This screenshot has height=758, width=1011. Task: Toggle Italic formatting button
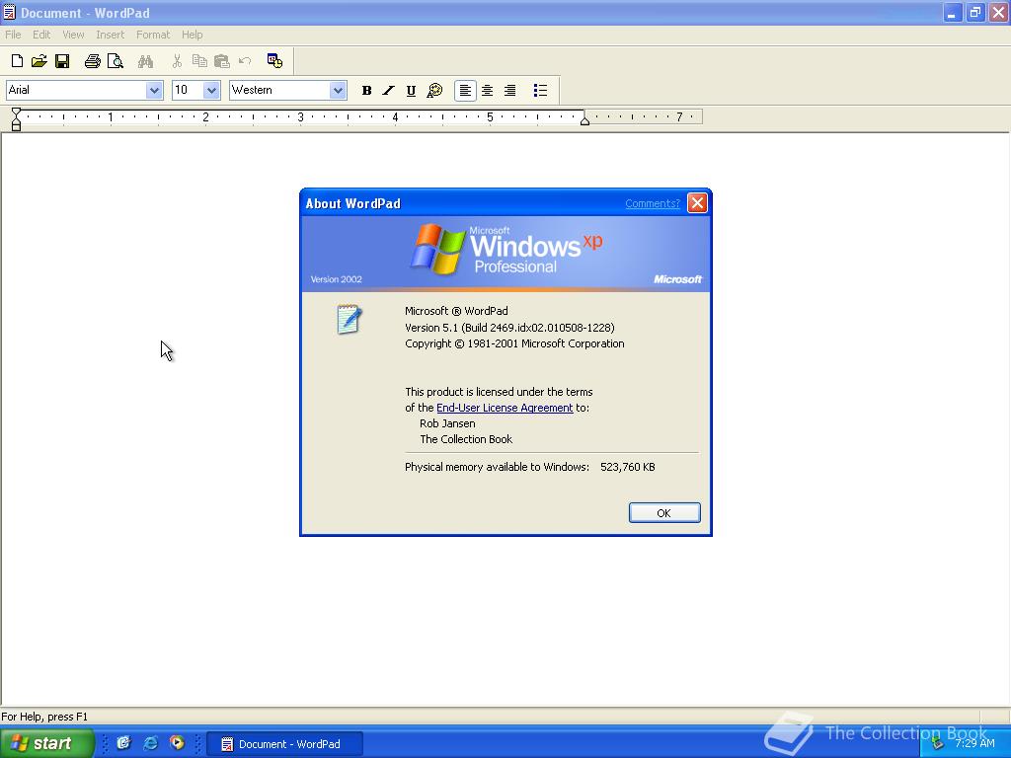tap(388, 90)
